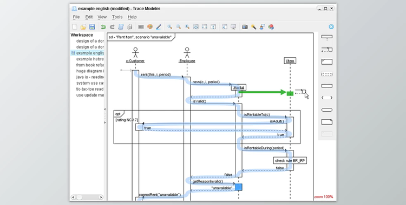Click the flashlight highlight toolbar icon
Viewport: 406px width, 205px height.
pyautogui.click(x=253, y=27)
